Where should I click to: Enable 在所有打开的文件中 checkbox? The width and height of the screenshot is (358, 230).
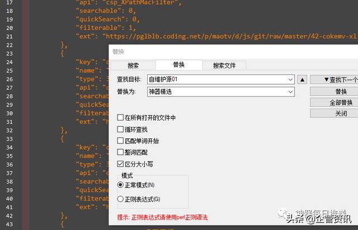tap(120, 118)
